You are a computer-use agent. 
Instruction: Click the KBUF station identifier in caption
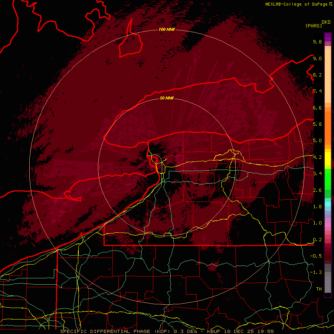click(x=214, y=331)
